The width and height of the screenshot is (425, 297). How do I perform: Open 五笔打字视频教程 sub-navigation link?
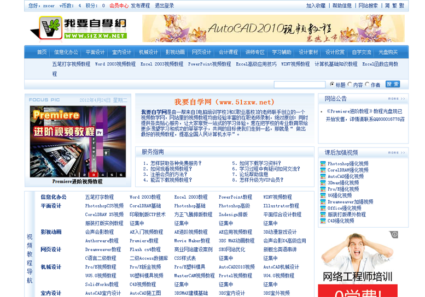pyautogui.click(x=71, y=64)
